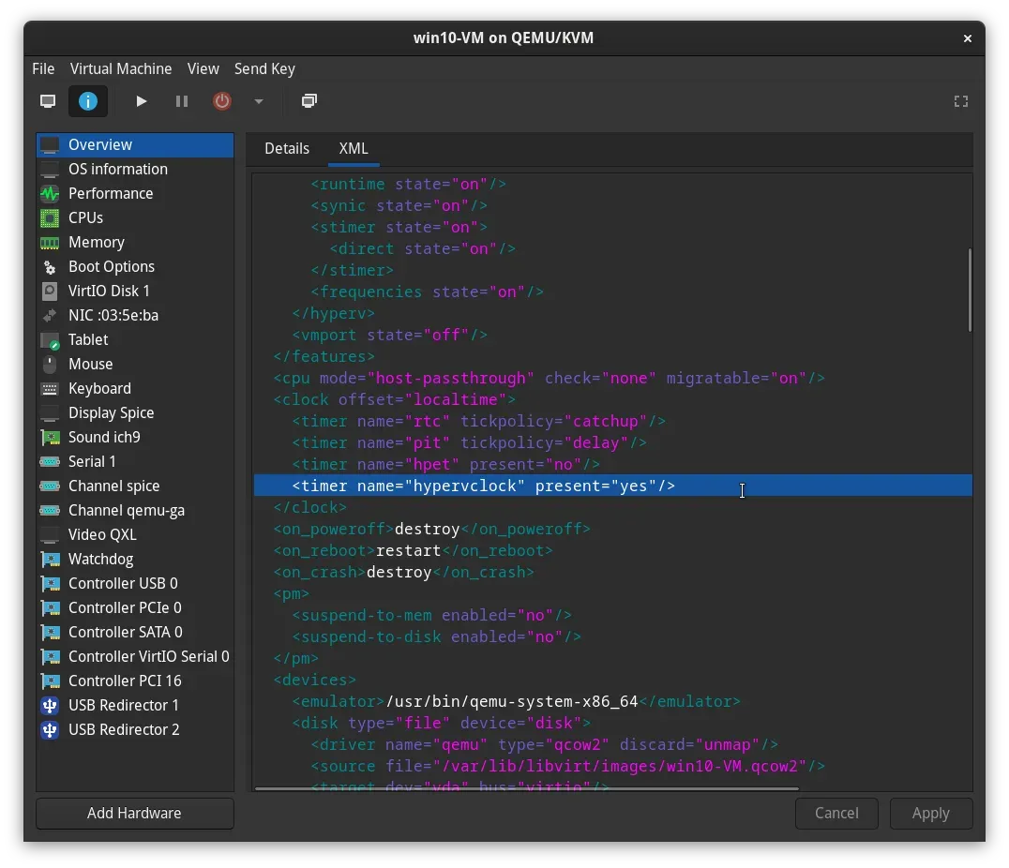Screen dimensions: 1009x868
Task: Select USB Redirector 2
Action: [135, 729]
